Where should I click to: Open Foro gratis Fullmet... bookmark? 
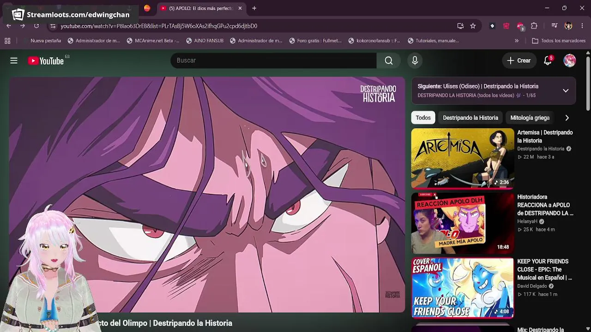point(315,41)
